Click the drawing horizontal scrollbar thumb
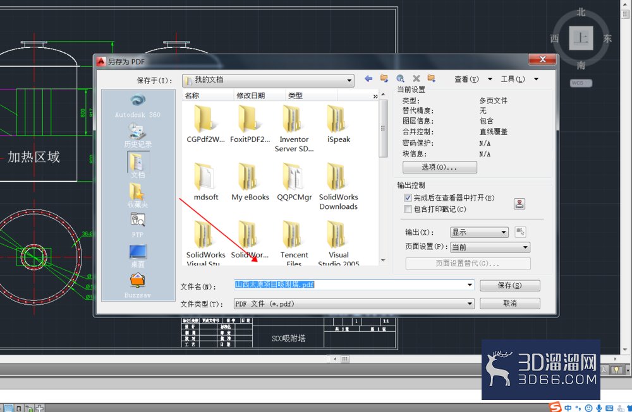632x412 pixels. coord(345,359)
